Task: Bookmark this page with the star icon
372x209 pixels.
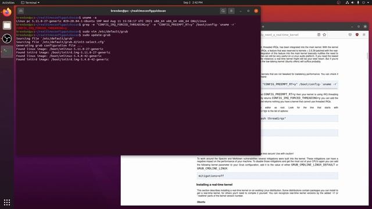Action: tap(324, 35)
